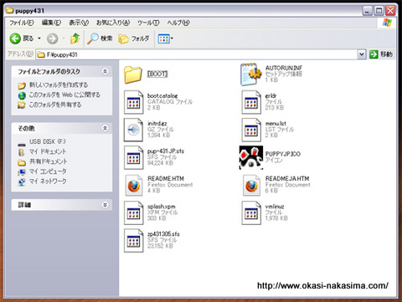
Task: Click 'Make a new folder' task link
Action: click(59, 84)
